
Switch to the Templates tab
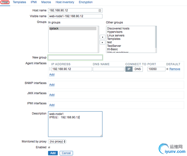19,2
